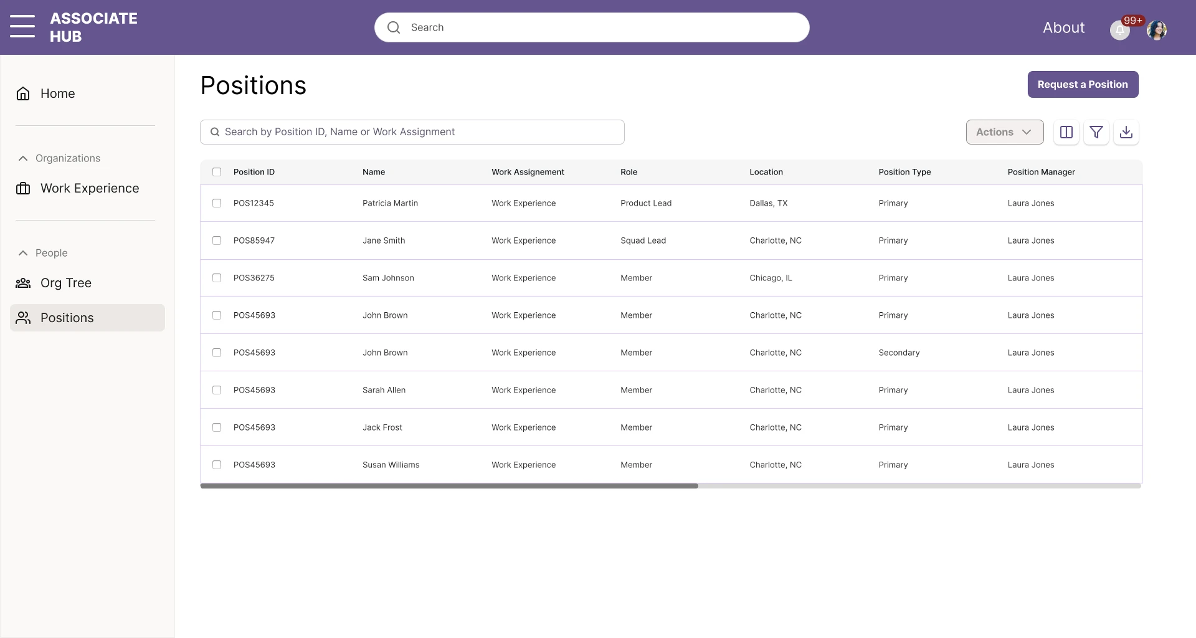Open the About link
This screenshot has height=638, width=1196.
[x=1063, y=27]
